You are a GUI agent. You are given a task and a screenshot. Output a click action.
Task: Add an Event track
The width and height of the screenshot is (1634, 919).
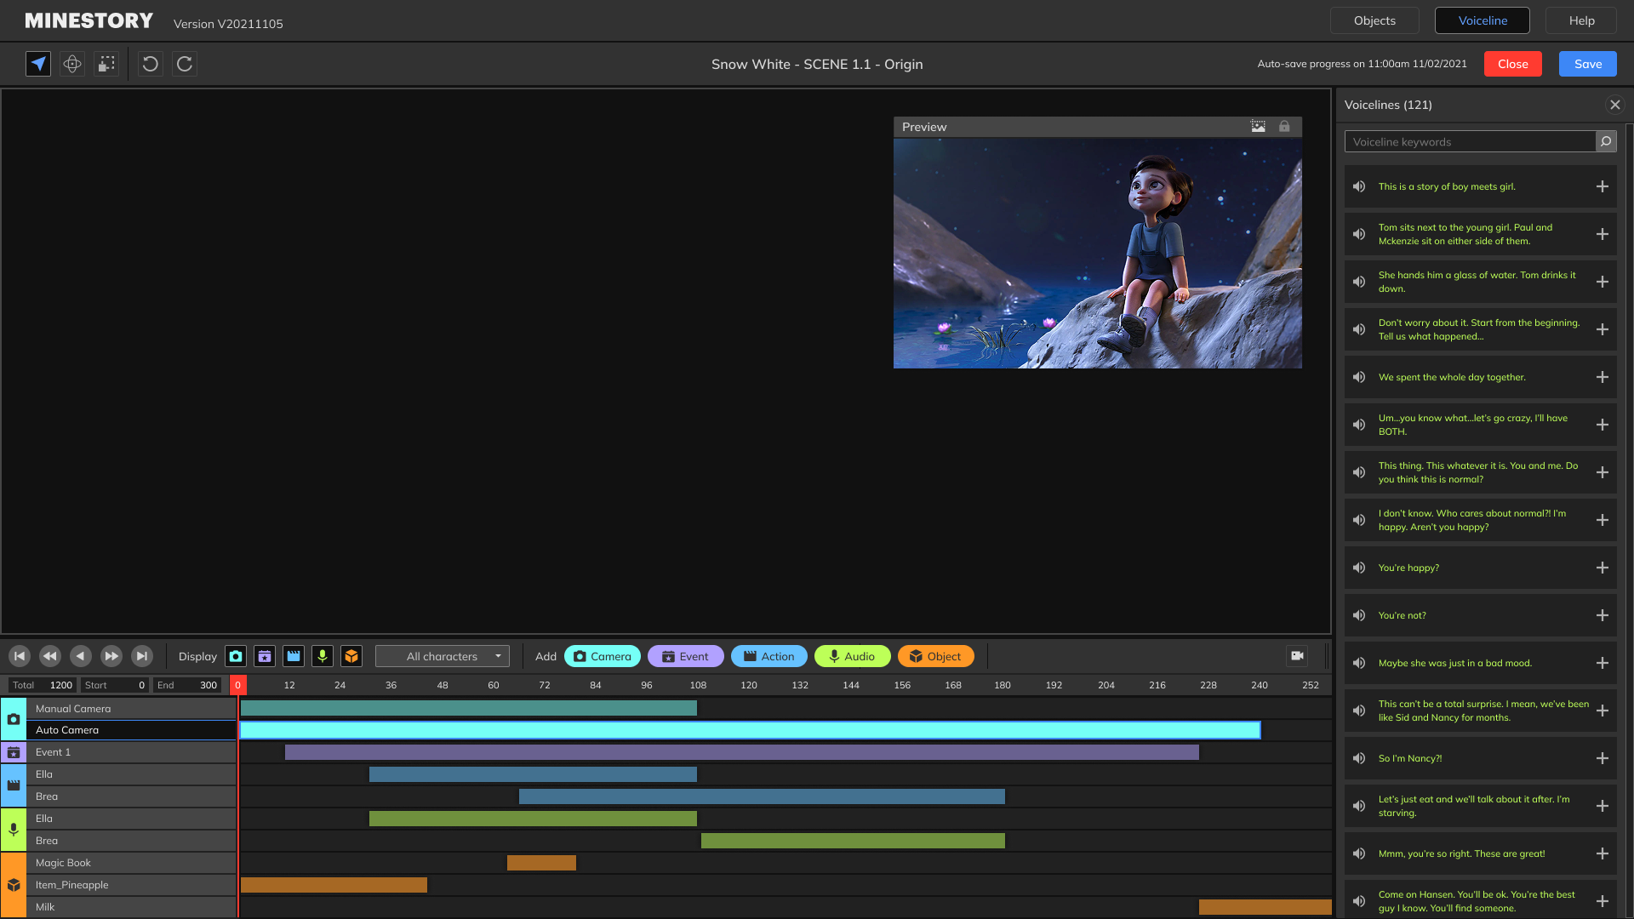[x=686, y=656]
